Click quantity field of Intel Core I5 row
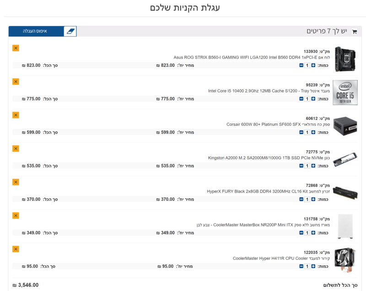The height and width of the screenshot is (291, 366). (307, 99)
